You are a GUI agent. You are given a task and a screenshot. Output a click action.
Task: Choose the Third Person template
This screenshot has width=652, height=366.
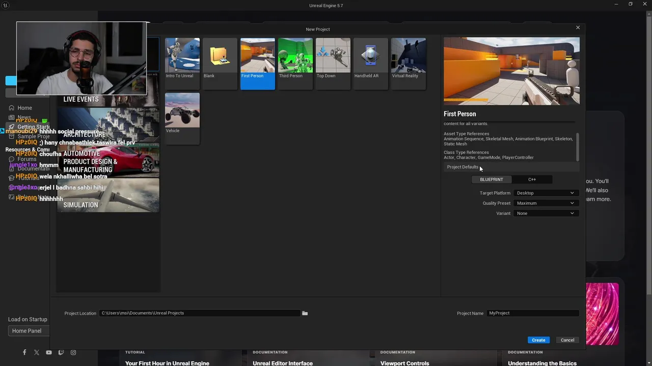pyautogui.click(x=295, y=64)
